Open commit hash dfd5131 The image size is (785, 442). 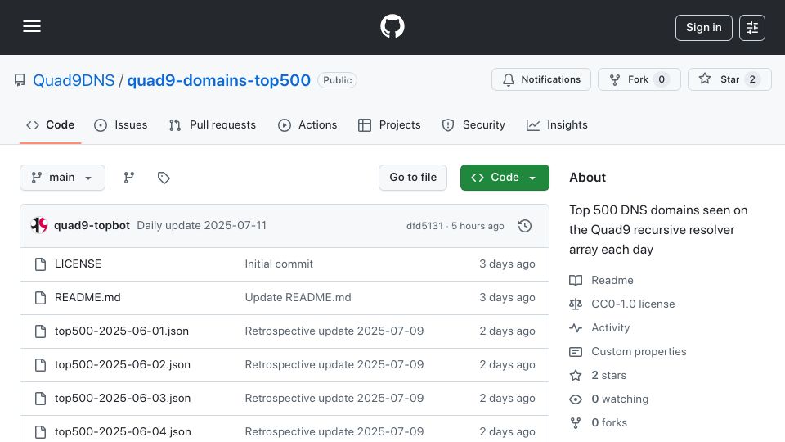[x=424, y=226]
